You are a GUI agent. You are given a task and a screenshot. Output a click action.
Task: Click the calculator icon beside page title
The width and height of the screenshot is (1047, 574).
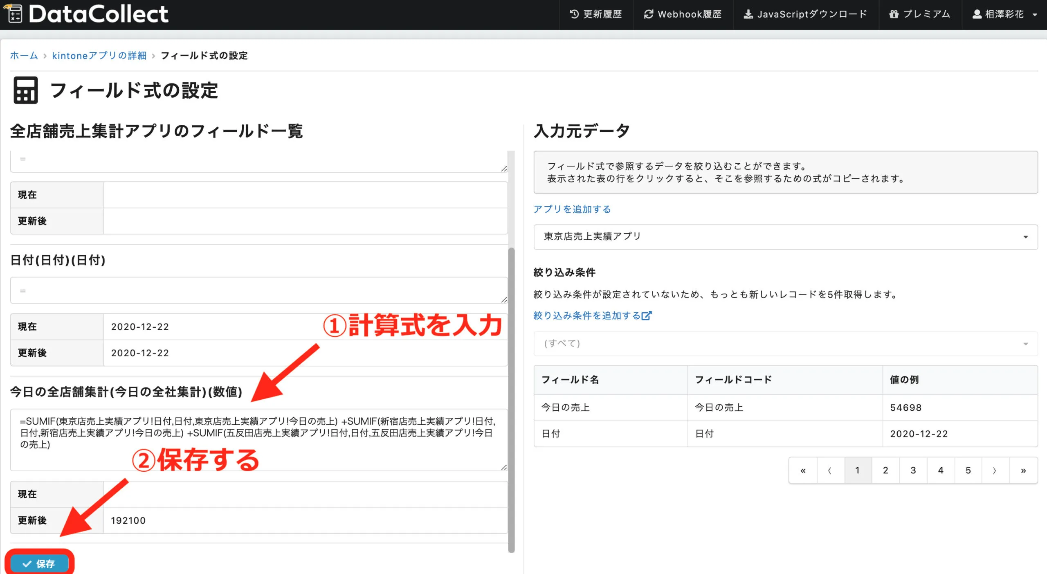[25, 90]
